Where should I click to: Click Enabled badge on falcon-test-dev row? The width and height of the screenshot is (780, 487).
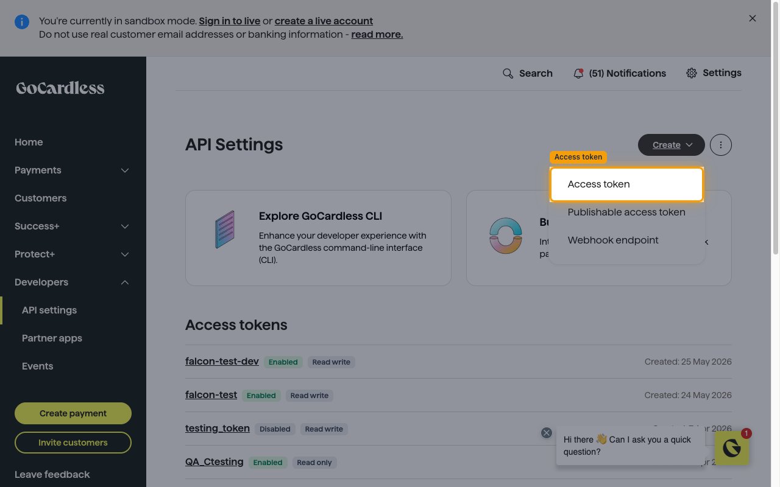(x=283, y=362)
